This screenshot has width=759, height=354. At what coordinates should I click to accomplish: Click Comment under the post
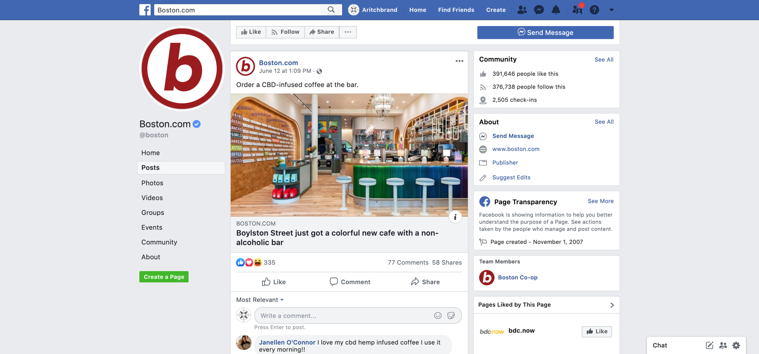[x=350, y=282]
